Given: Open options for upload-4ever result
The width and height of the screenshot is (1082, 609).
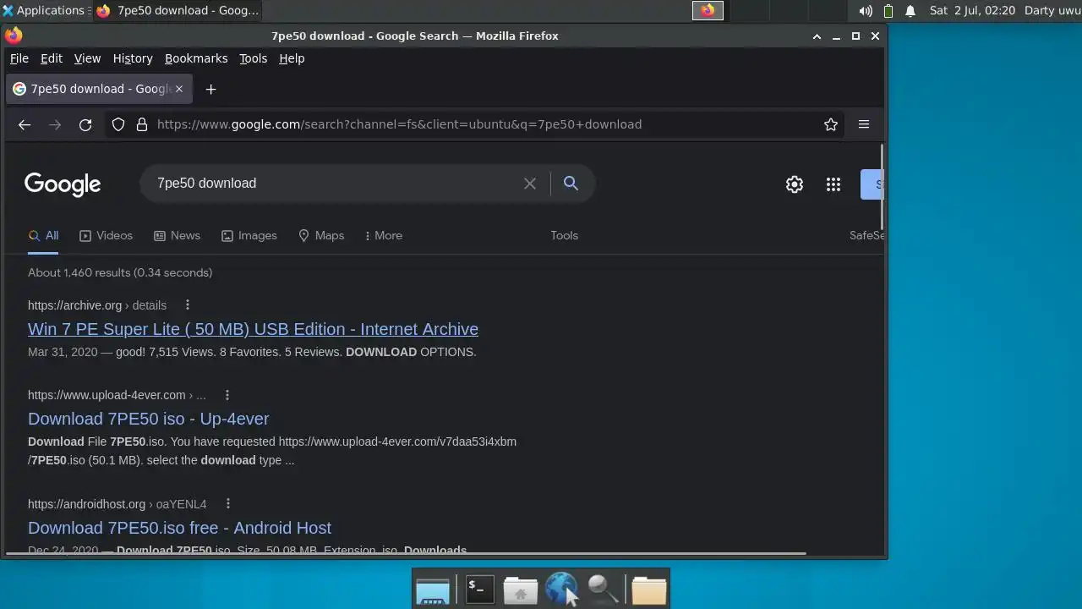Looking at the screenshot, I should 227,395.
